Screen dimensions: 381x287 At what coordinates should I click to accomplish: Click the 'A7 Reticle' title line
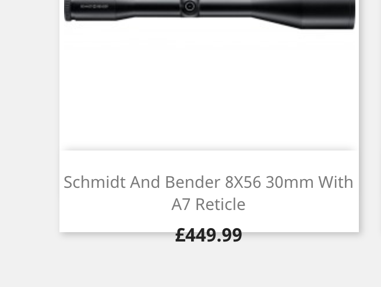pos(209,204)
